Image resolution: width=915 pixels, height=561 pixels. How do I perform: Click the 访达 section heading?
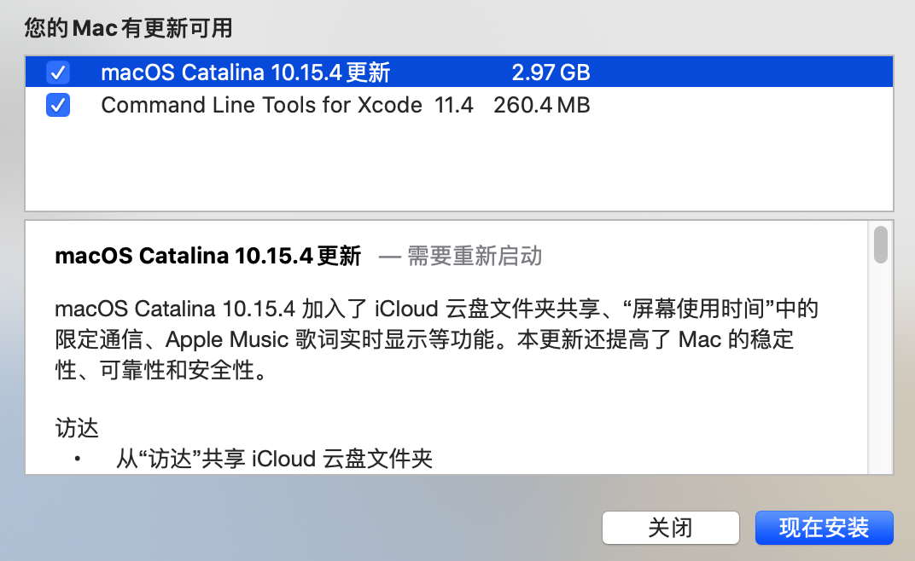[77, 428]
